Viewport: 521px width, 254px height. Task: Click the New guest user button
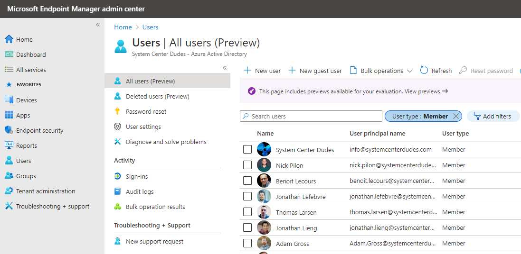coord(315,71)
